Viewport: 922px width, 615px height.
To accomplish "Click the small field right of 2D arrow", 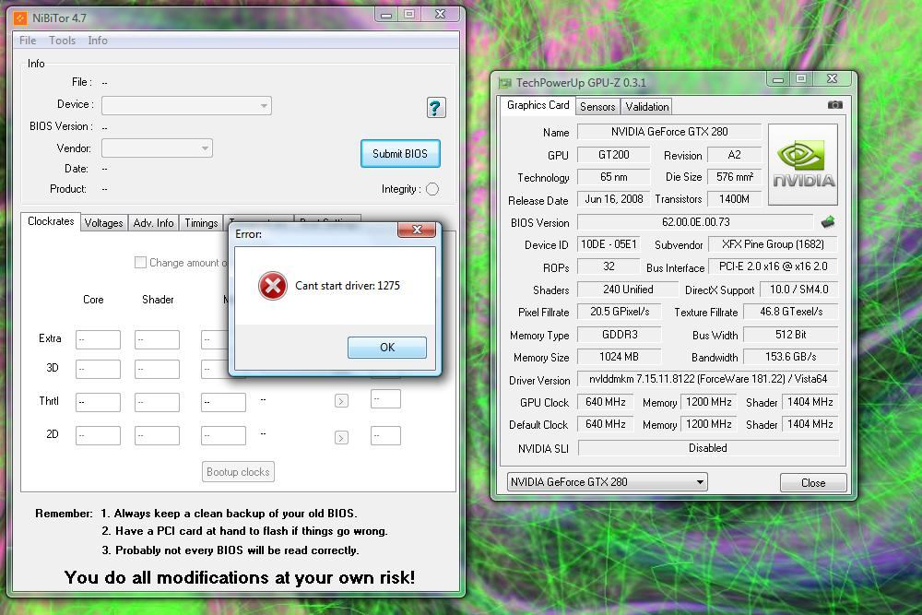I will (385, 436).
